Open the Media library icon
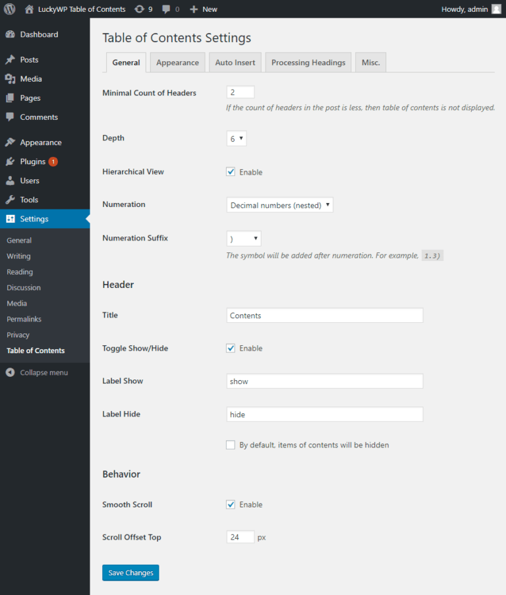This screenshot has width=506, height=595. point(12,78)
